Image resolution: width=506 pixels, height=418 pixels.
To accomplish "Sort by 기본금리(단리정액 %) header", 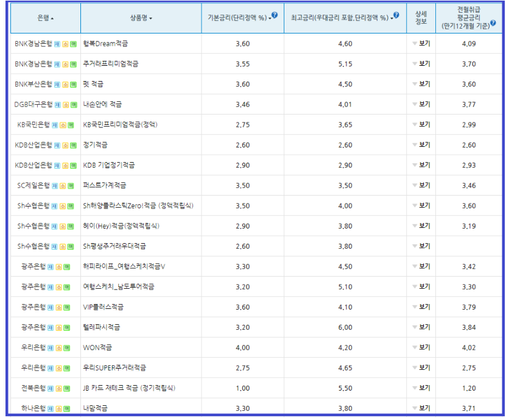I will tap(239, 18).
